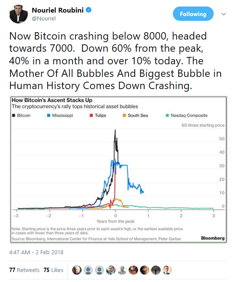The height and width of the screenshot is (282, 238).
Task: Select the orange South Sea legend square
Action: click(x=124, y=116)
